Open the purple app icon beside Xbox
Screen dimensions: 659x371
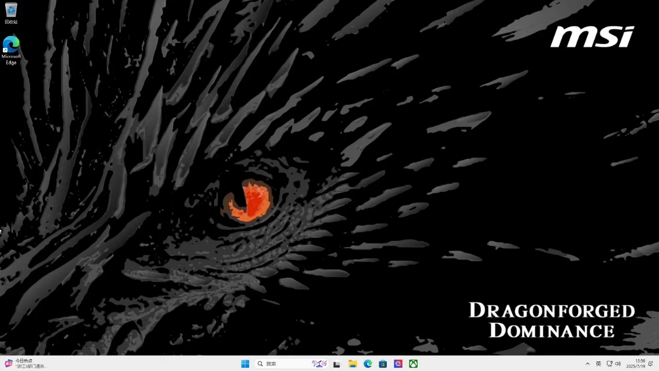[x=398, y=364]
